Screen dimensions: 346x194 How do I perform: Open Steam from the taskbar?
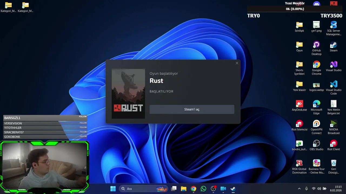point(233,189)
